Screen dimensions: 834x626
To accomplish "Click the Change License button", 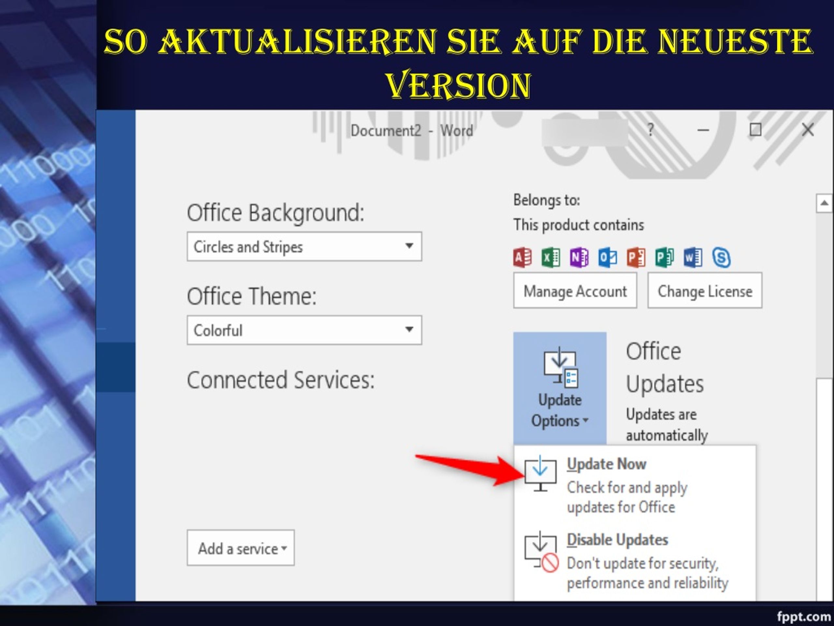I will pyautogui.click(x=705, y=291).
